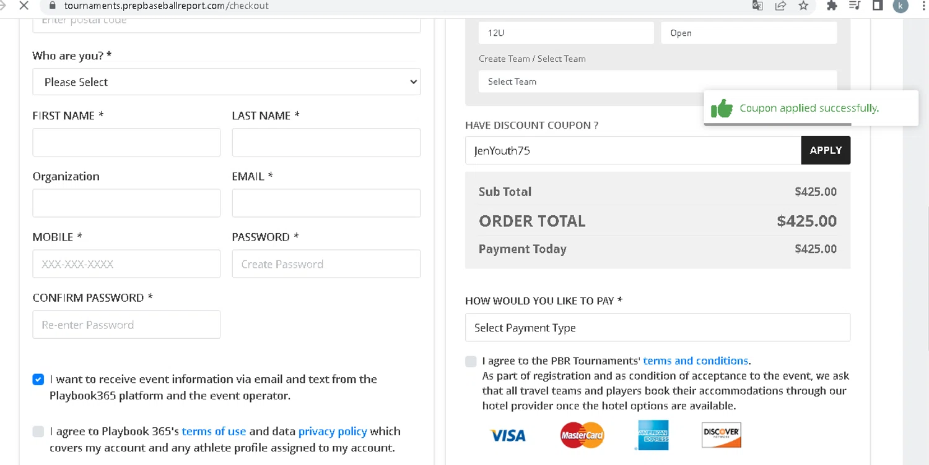The height and width of the screenshot is (465, 929).
Task: Open the 12U age group dropdown
Action: [x=565, y=33]
